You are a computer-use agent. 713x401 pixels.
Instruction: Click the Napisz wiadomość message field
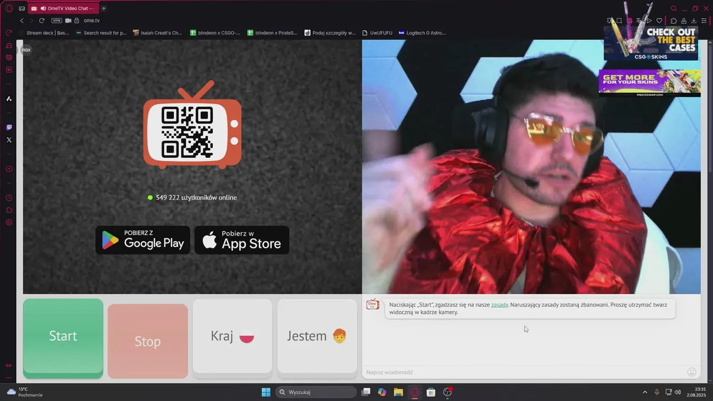pyautogui.click(x=524, y=372)
